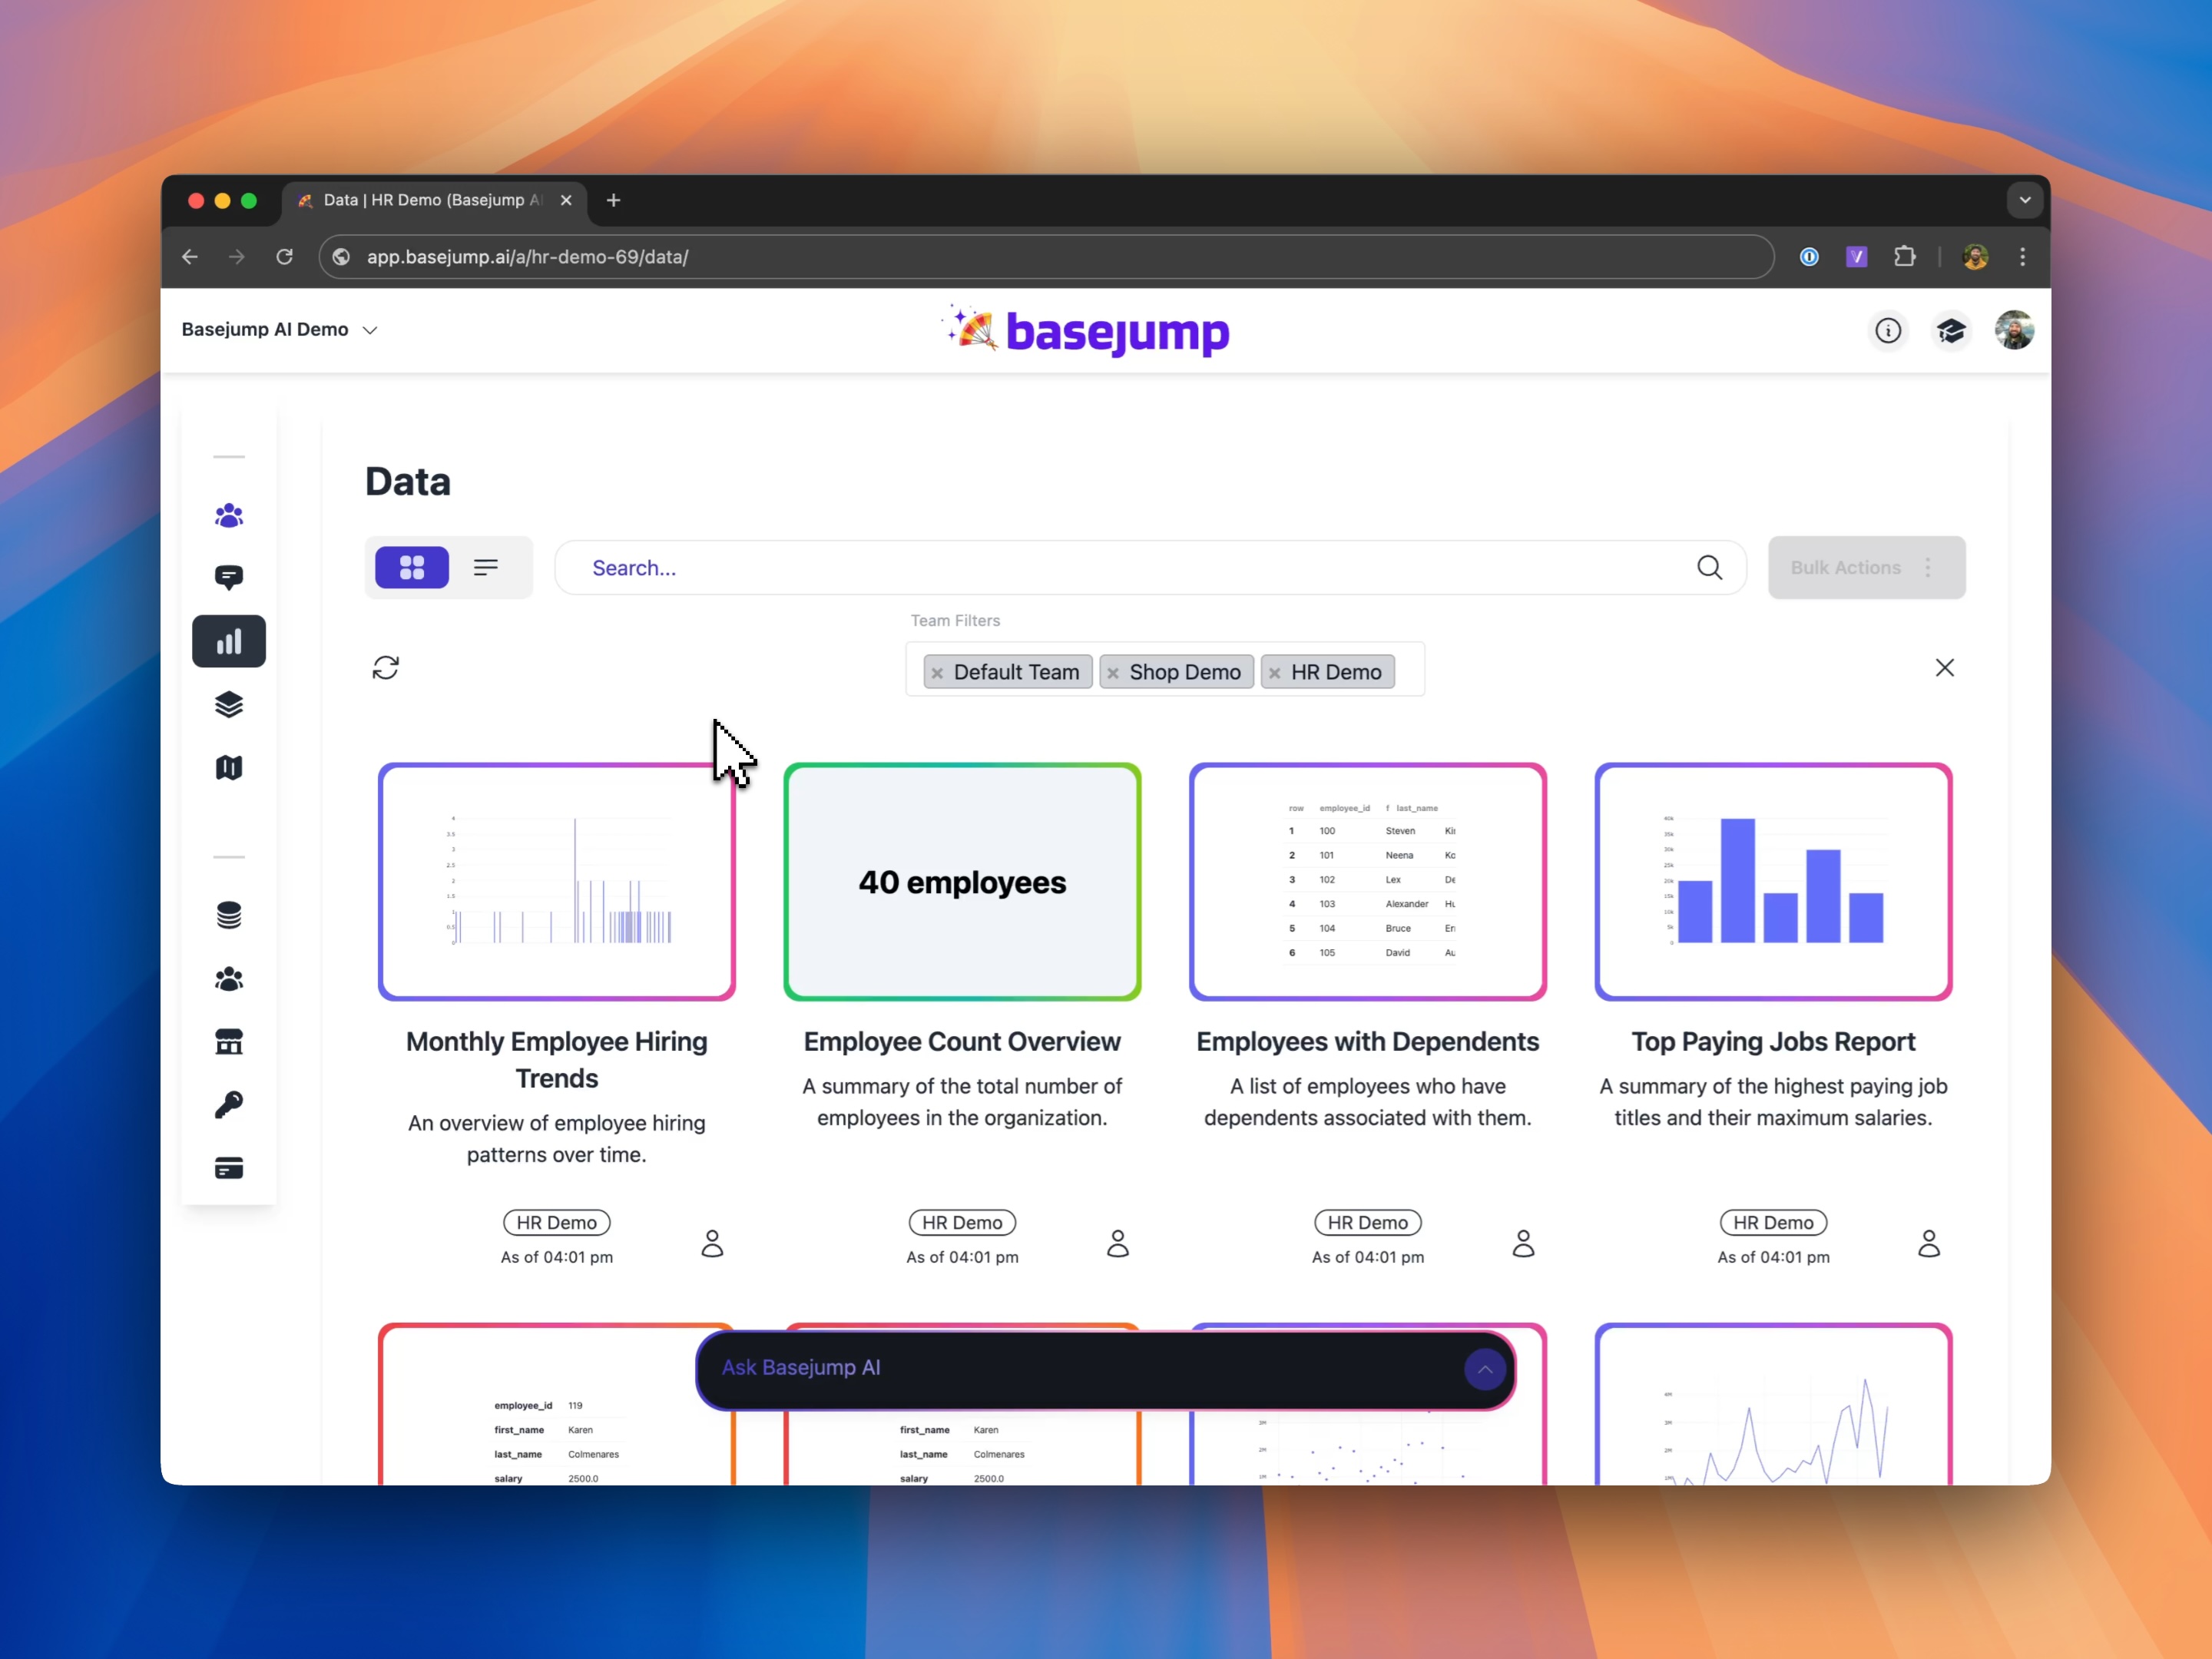The height and width of the screenshot is (1659, 2212).
Task: Click the user icon under Employees with Dependents
Action: 1523,1243
